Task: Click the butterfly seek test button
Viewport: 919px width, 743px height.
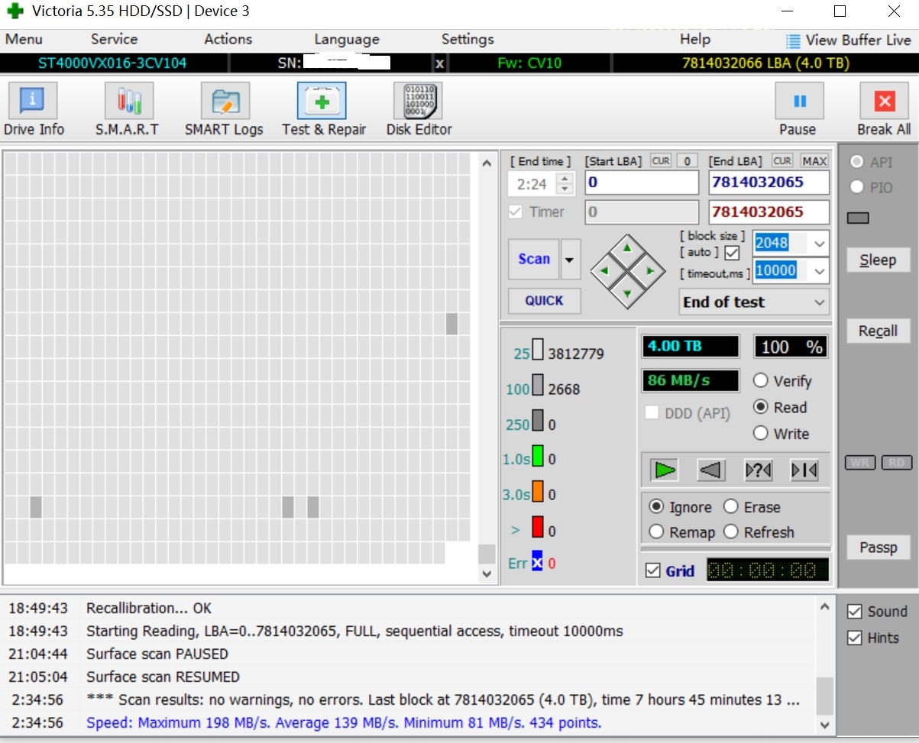Action: pyautogui.click(x=804, y=470)
